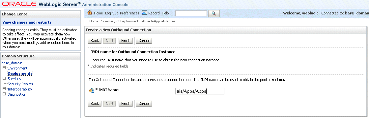Click the bottom disabled Next button

click(x=109, y=104)
